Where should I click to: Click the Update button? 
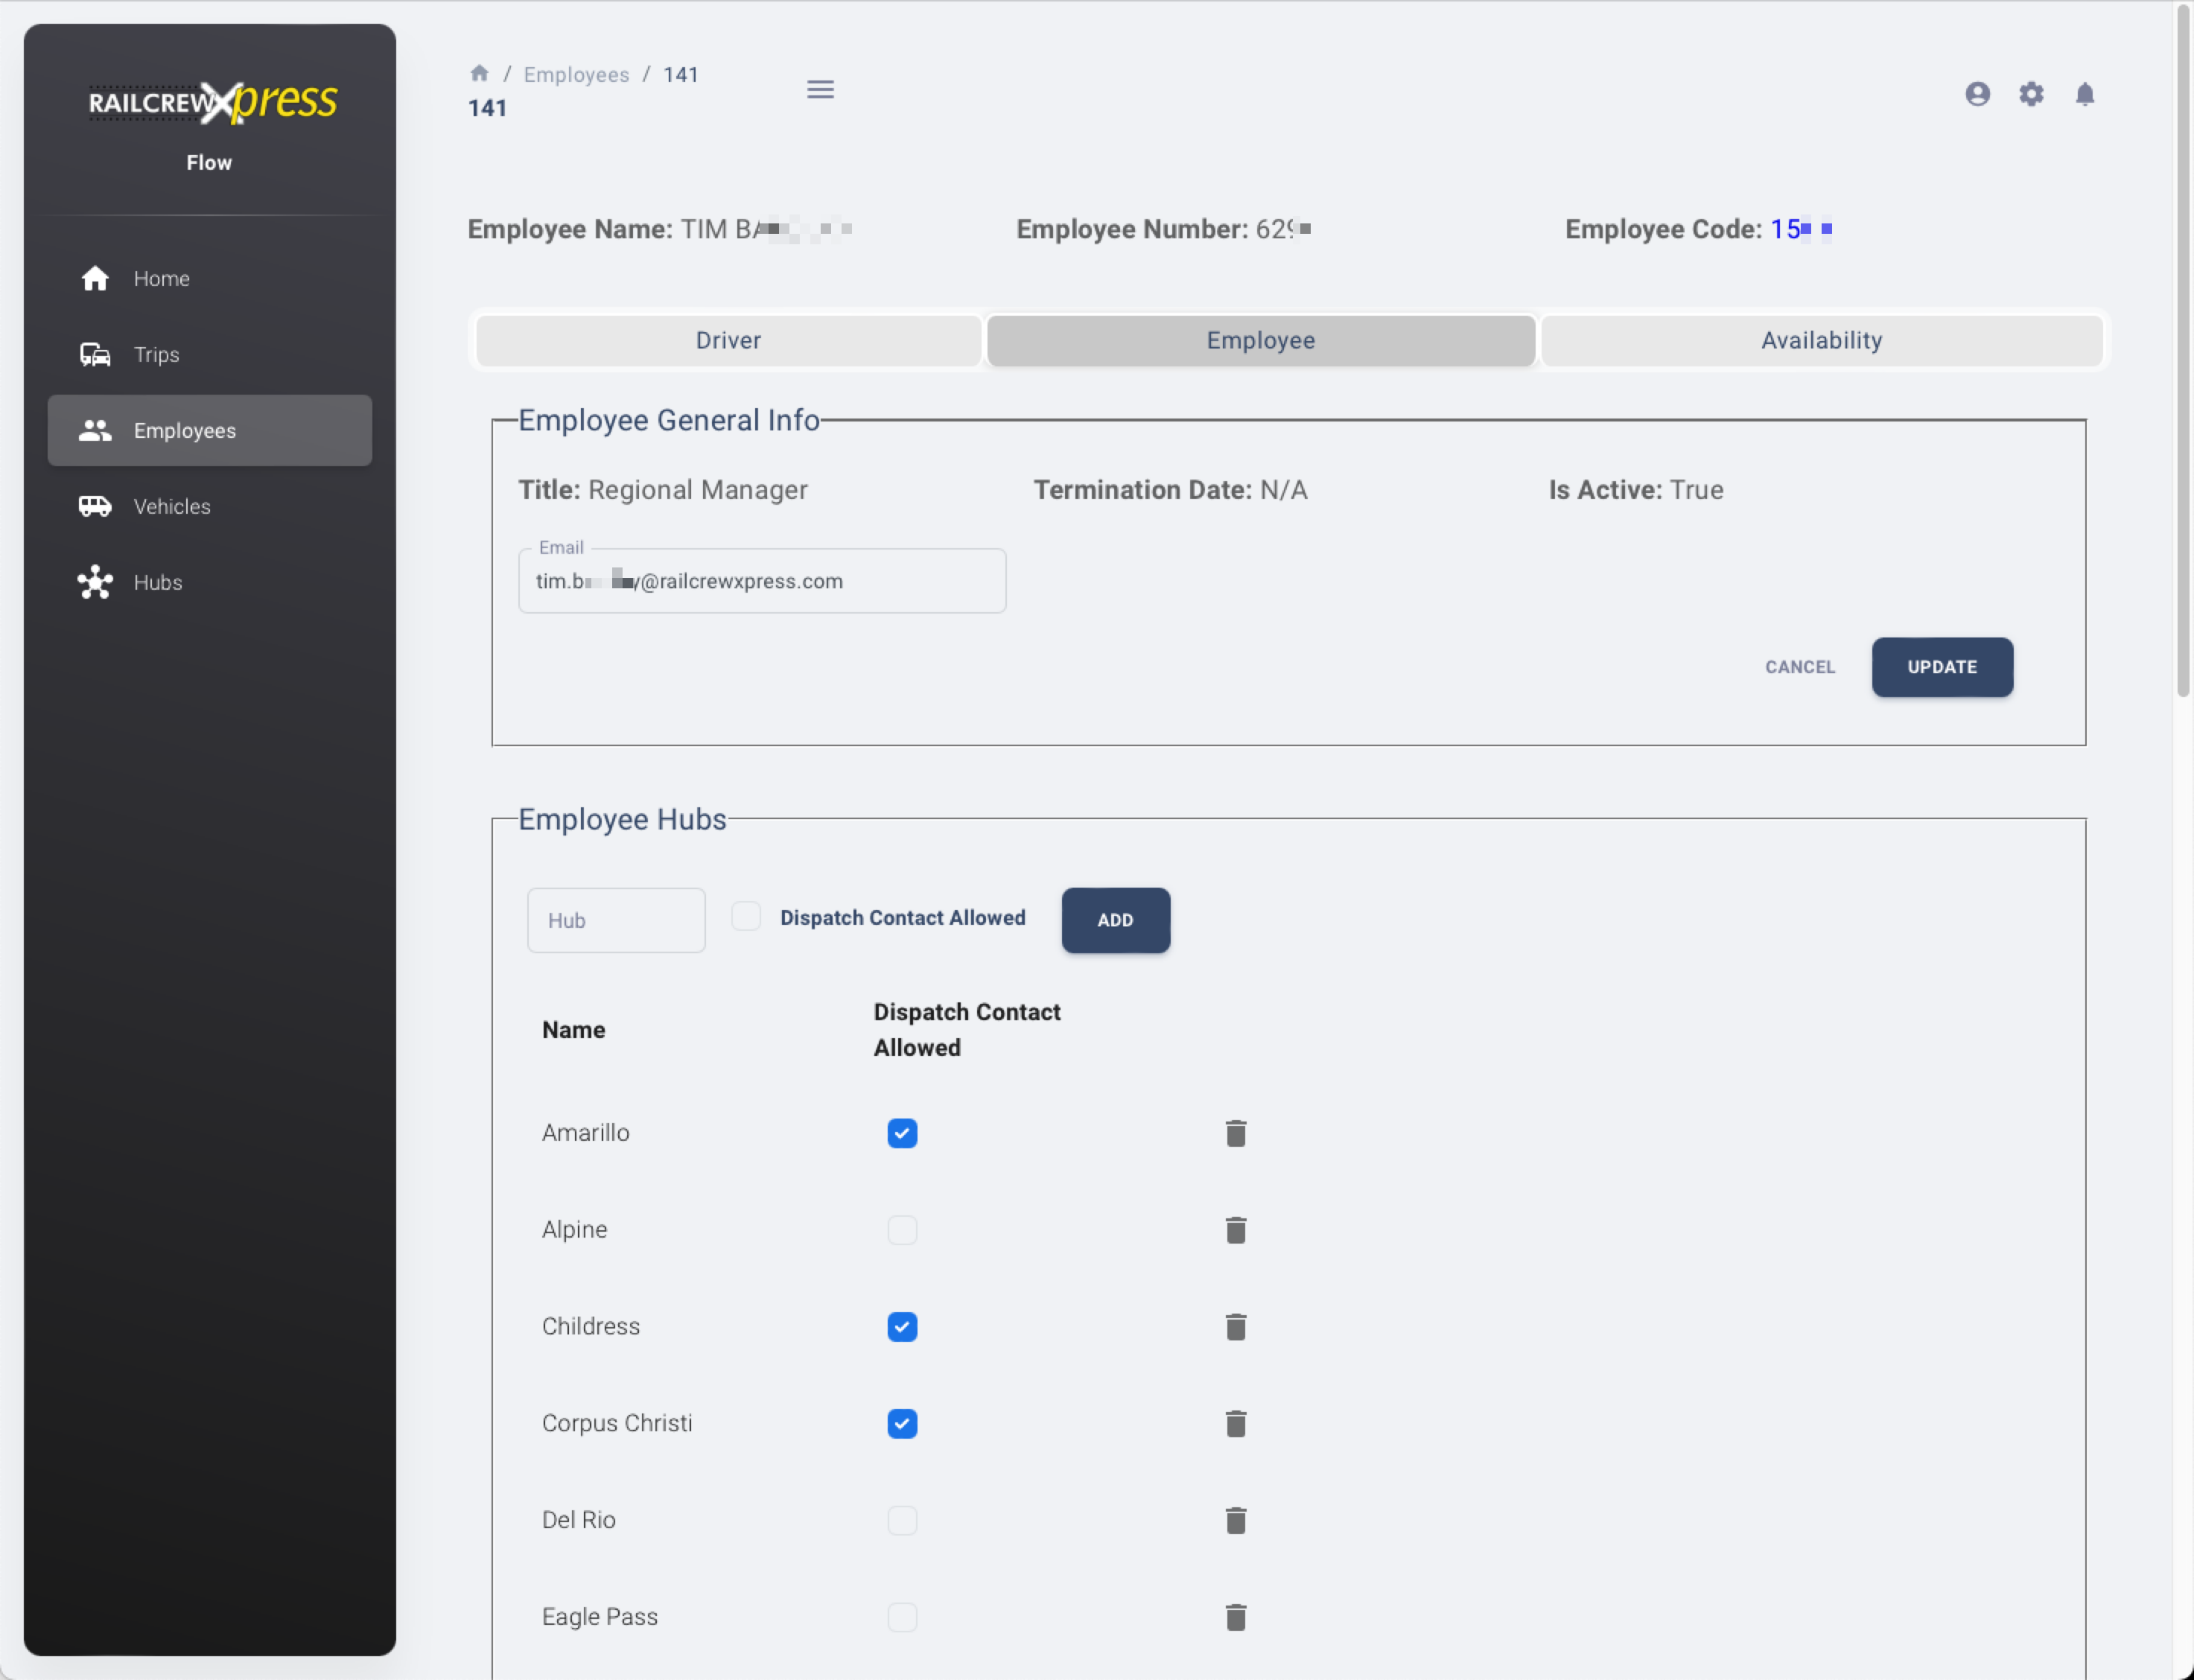coord(1942,667)
